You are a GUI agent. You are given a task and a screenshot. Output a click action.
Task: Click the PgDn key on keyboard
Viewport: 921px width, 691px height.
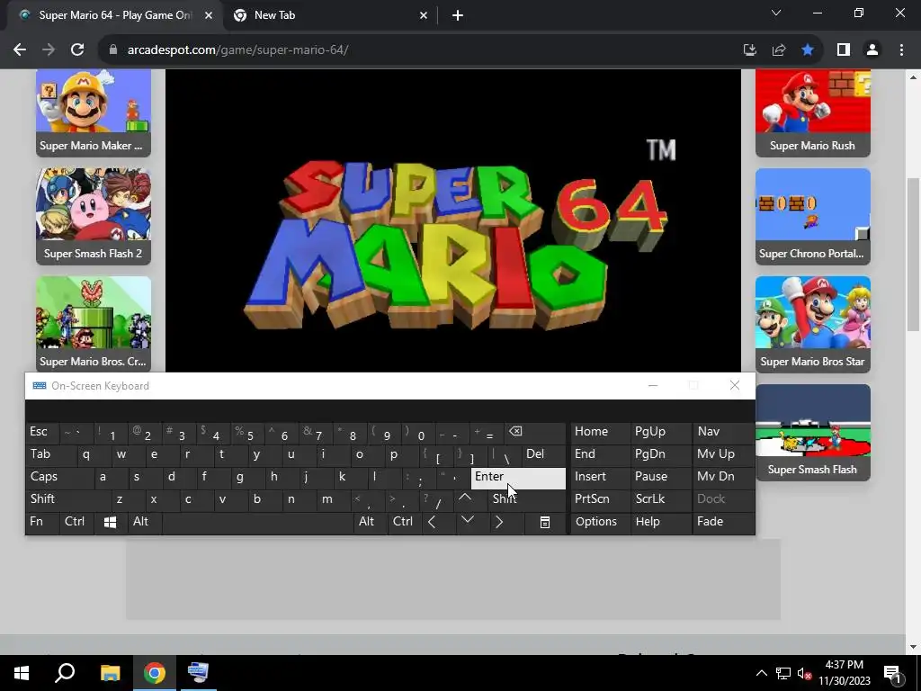click(661, 454)
